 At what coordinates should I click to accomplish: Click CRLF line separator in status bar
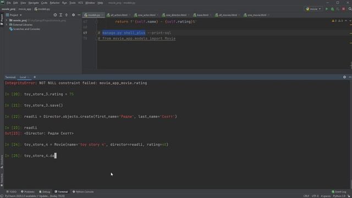[x=306, y=196]
